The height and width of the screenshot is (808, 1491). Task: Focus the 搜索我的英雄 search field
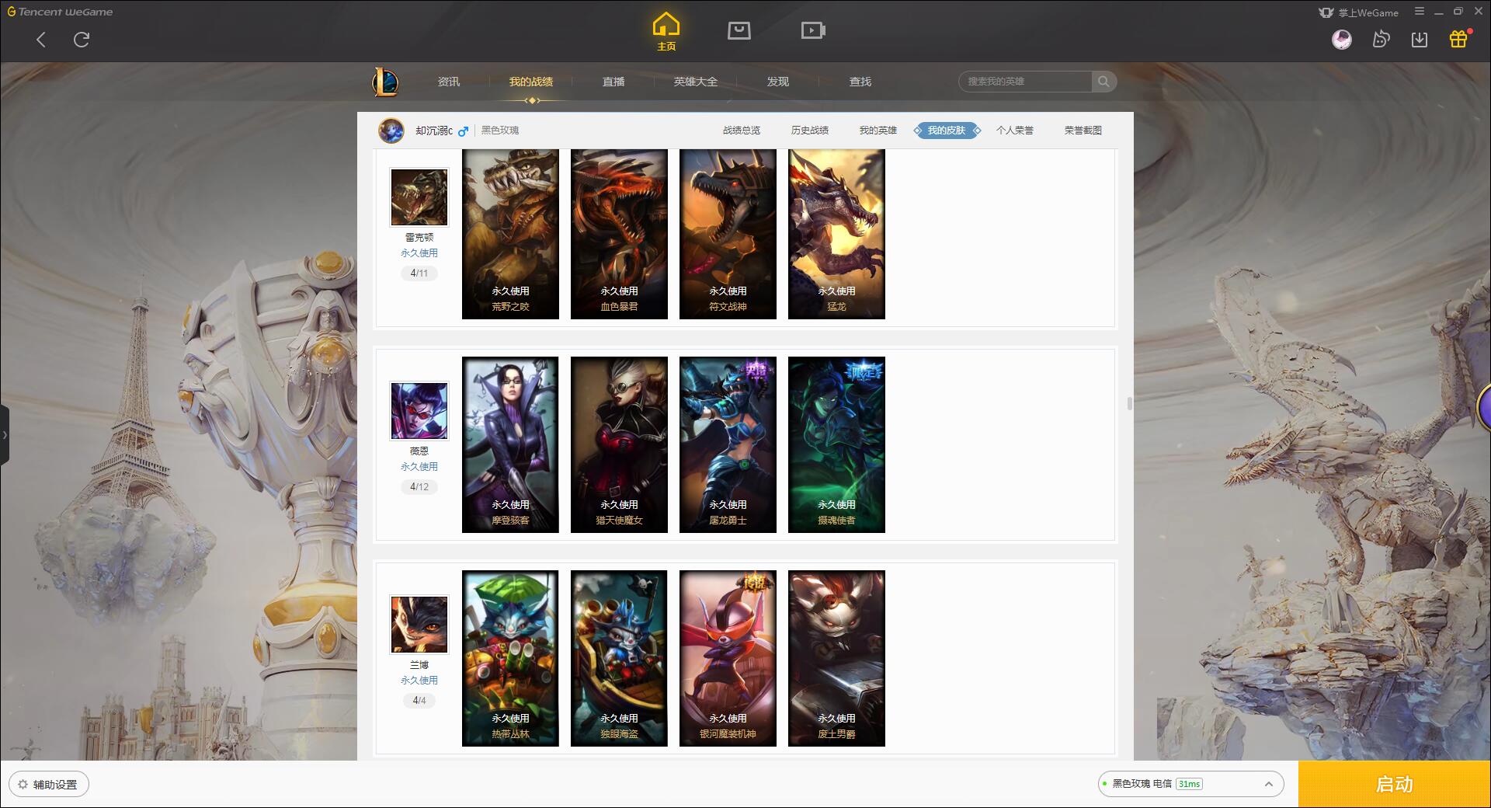click(x=1025, y=82)
